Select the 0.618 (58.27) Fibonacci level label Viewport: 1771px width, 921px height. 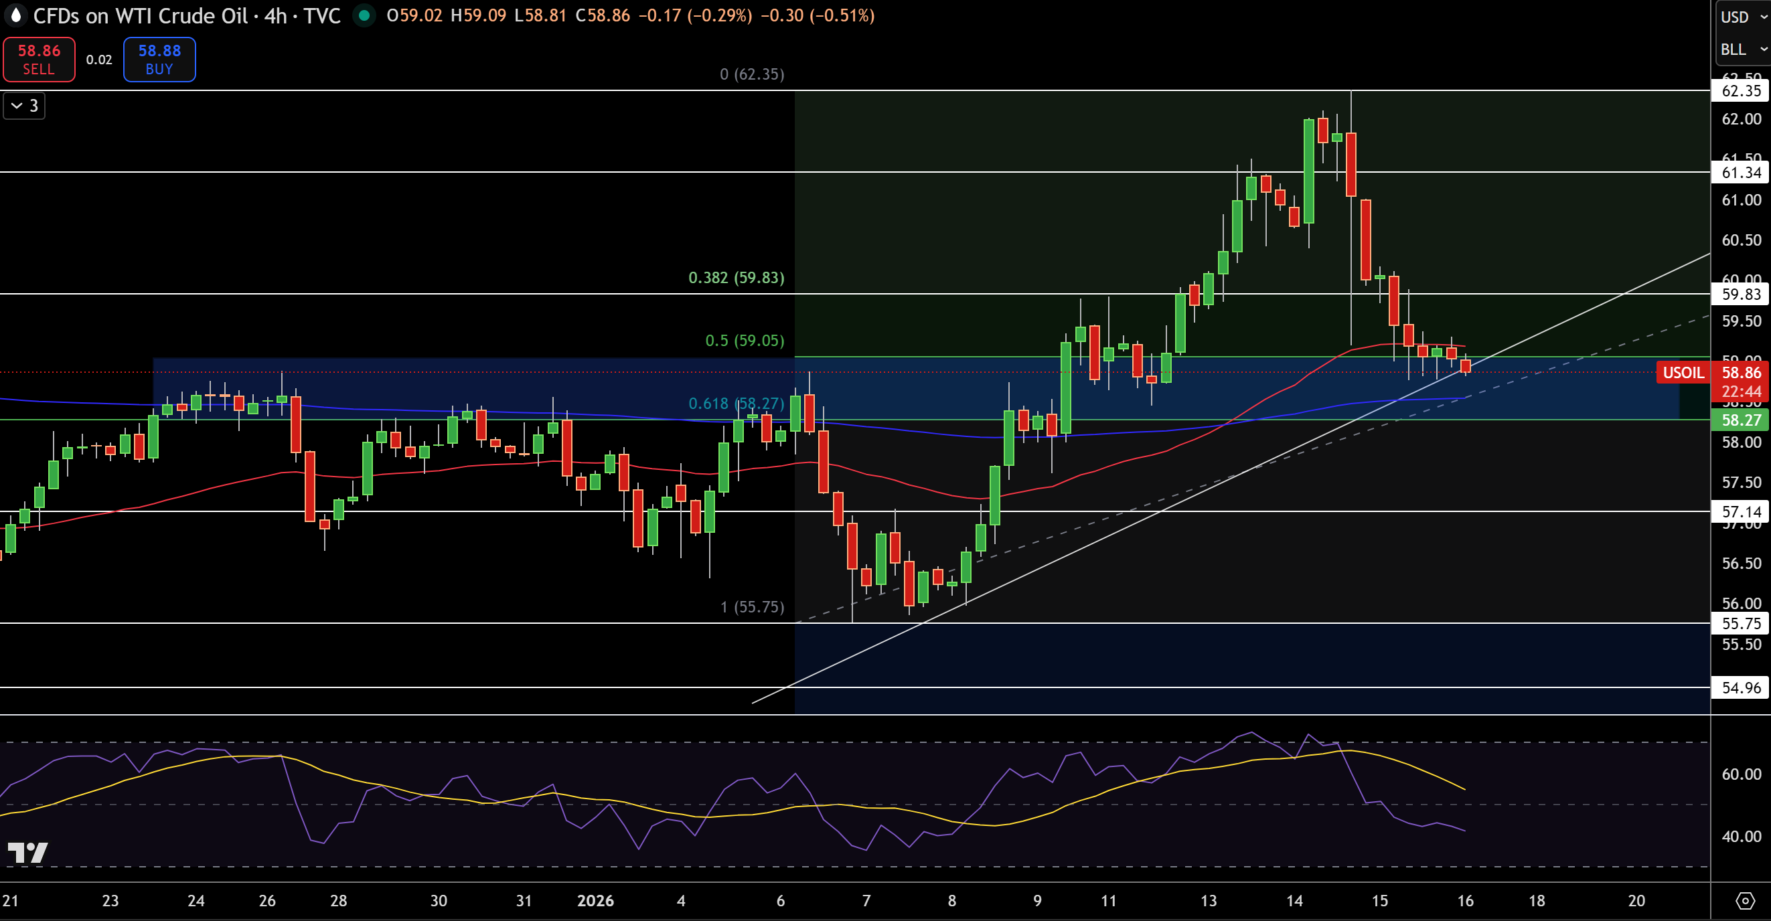pos(737,404)
